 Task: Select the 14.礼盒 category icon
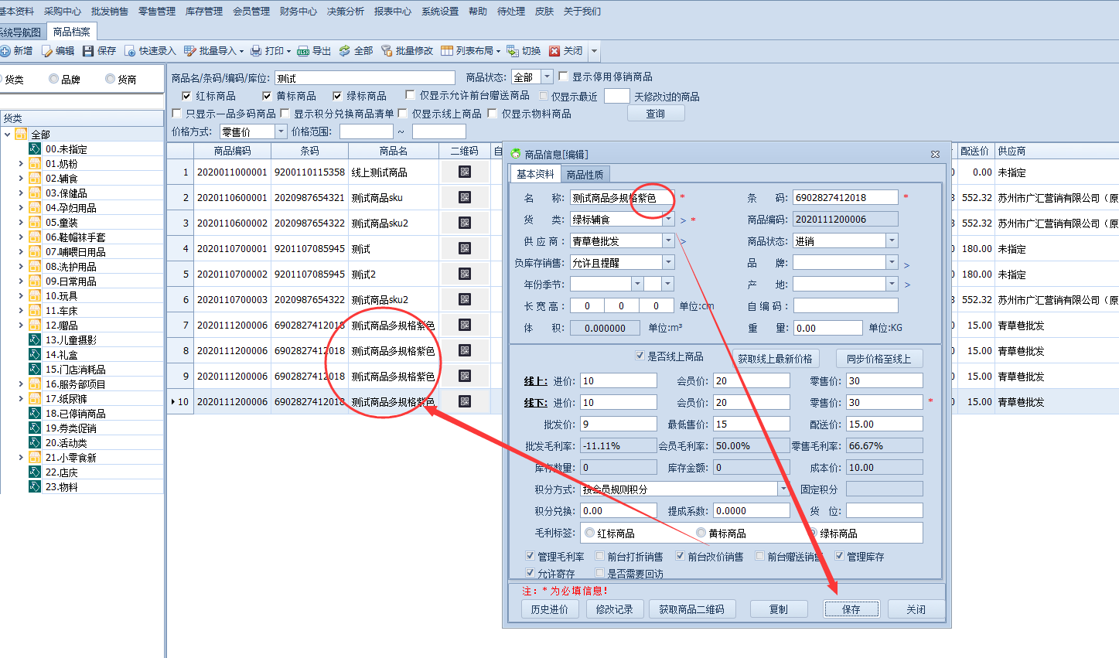tap(35, 354)
